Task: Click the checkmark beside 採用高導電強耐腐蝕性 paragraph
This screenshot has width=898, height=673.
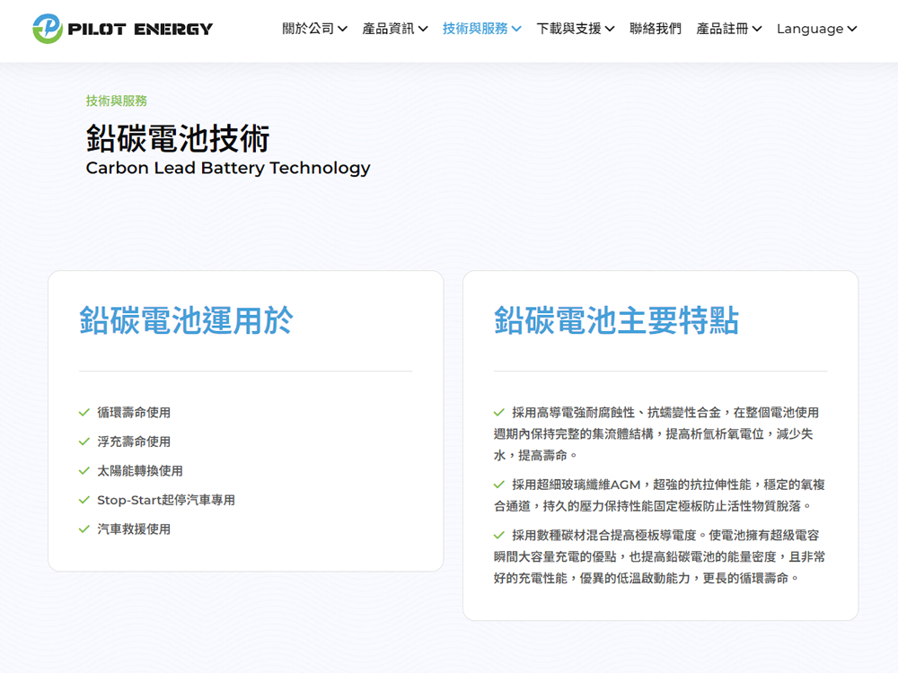Action: (499, 413)
